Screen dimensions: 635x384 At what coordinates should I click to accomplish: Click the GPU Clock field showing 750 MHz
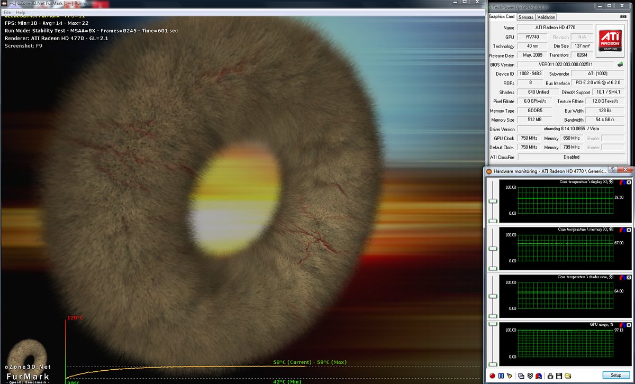[529, 139]
